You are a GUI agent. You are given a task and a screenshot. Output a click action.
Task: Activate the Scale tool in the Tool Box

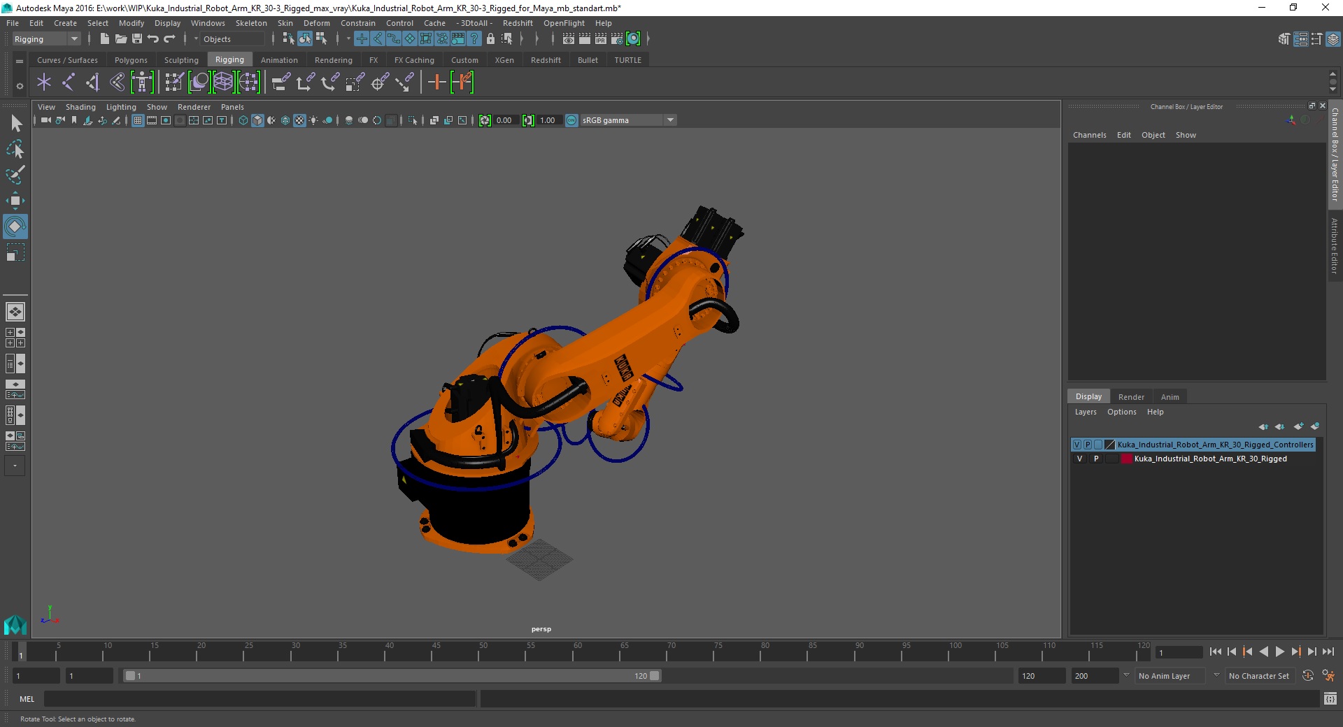point(15,252)
